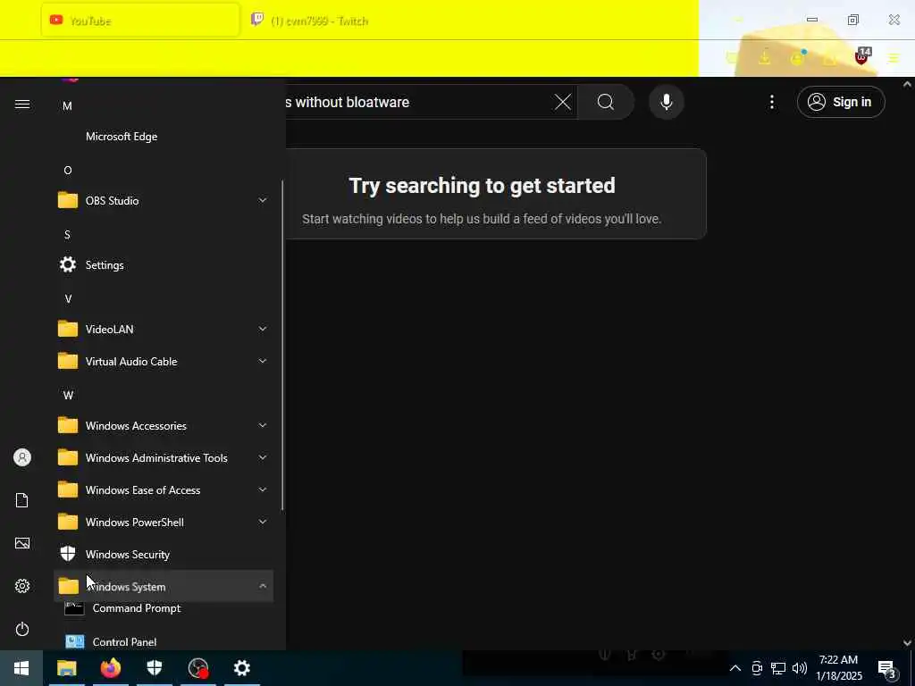Expand the Windows PowerShell folder
This screenshot has width=915, height=686.
pyautogui.click(x=164, y=522)
